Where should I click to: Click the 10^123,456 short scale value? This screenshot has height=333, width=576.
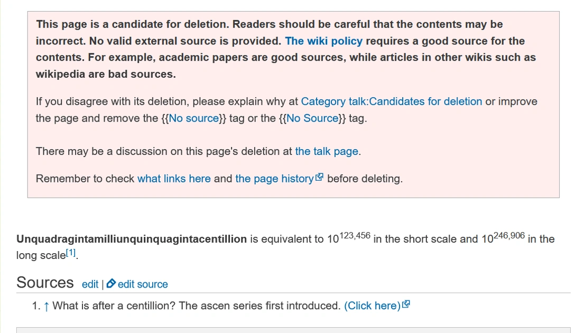coord(348,238)
